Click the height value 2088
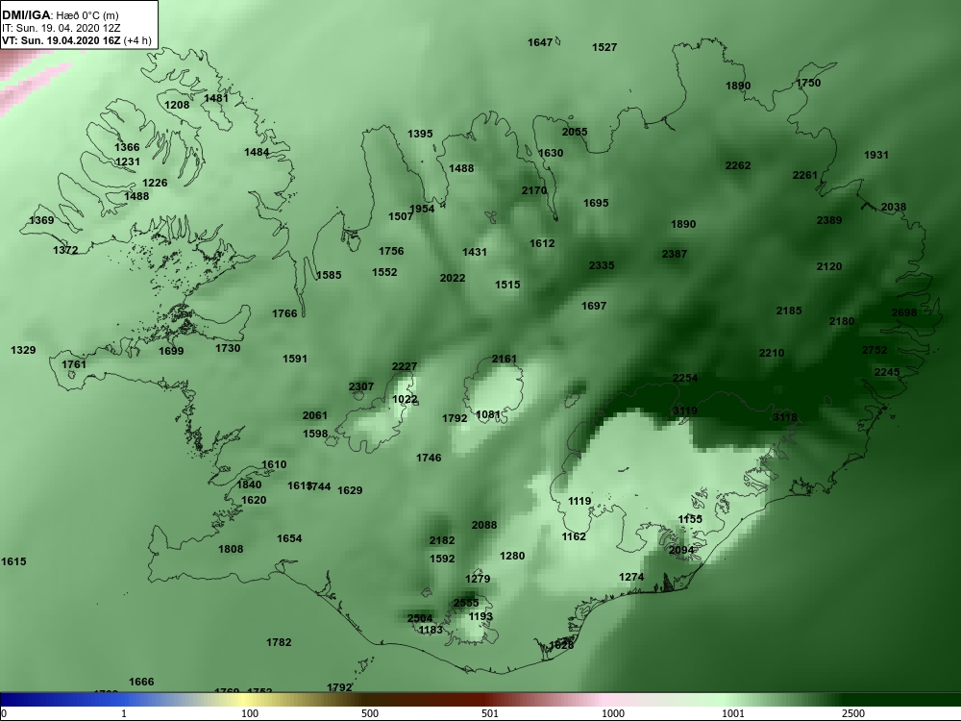This screenshot has height=721, width=961. click(x=484, y=526)
